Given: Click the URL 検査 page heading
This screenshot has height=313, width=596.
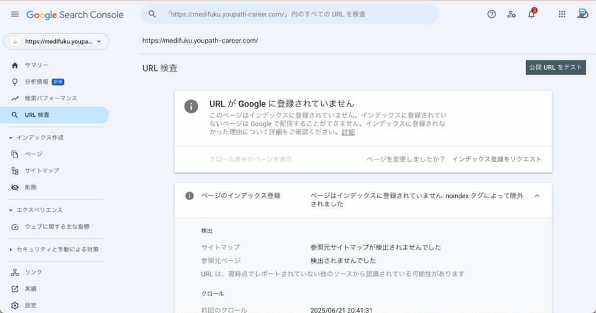Looking at the screenshot, I should point(160,69).
